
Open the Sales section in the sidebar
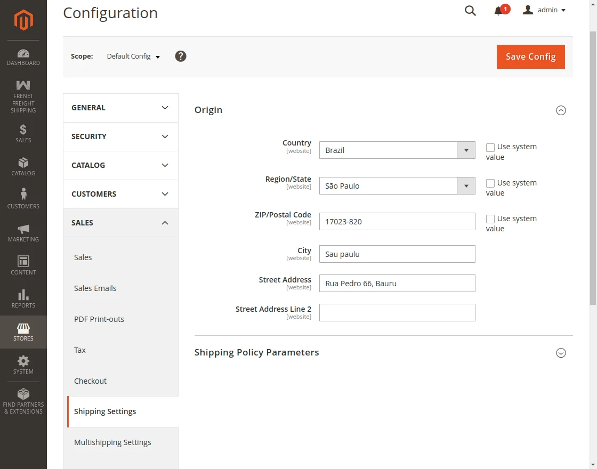point(23,133)
